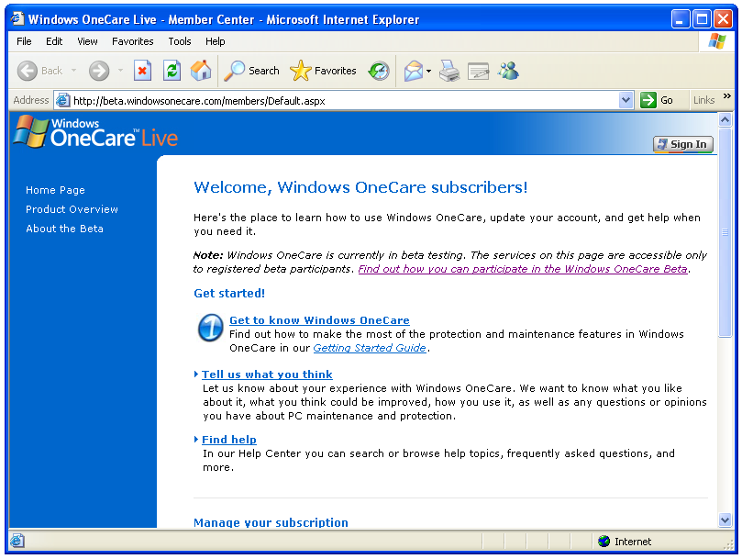Open the Help menu
Viewport: 742px width, 559px height.
(x=215, y=41)
